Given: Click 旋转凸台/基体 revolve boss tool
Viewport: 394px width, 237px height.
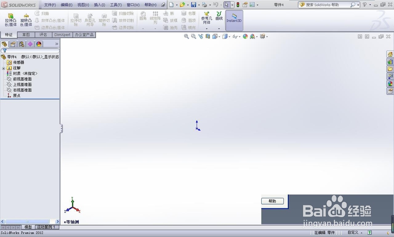Looking at the screenshot, I should (x=26, y=20).
